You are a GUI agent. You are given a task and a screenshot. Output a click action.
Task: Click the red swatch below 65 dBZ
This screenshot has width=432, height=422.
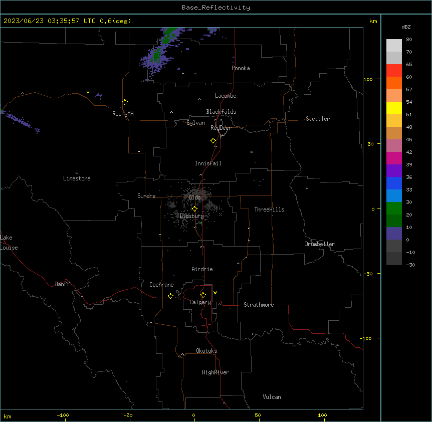[394, 71]
